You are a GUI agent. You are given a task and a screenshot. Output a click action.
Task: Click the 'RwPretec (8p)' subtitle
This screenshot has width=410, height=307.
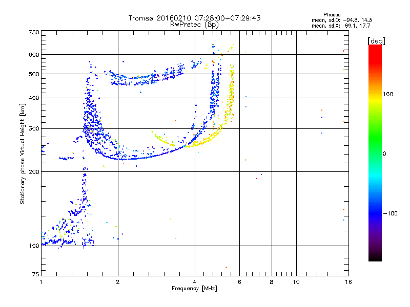(x=194, y=25)
